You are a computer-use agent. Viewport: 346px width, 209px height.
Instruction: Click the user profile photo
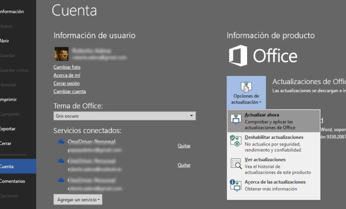[61, 54]
